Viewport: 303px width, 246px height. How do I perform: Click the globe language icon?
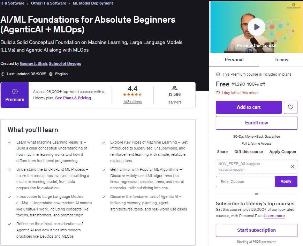pos(51,74)
